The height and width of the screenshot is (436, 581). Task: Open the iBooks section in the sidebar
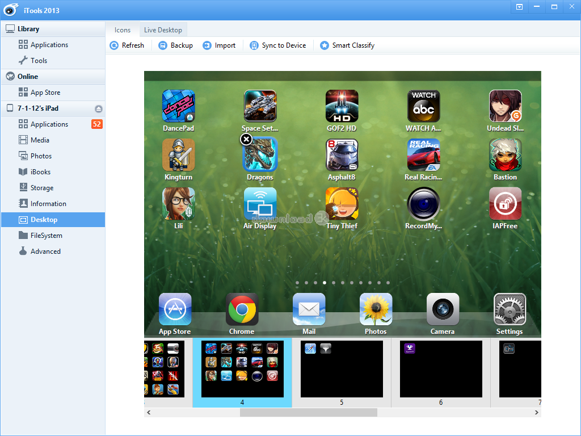[39, 171]
